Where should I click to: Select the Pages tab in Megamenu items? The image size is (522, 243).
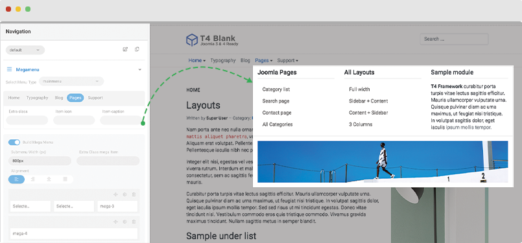[x=76, y=98]
